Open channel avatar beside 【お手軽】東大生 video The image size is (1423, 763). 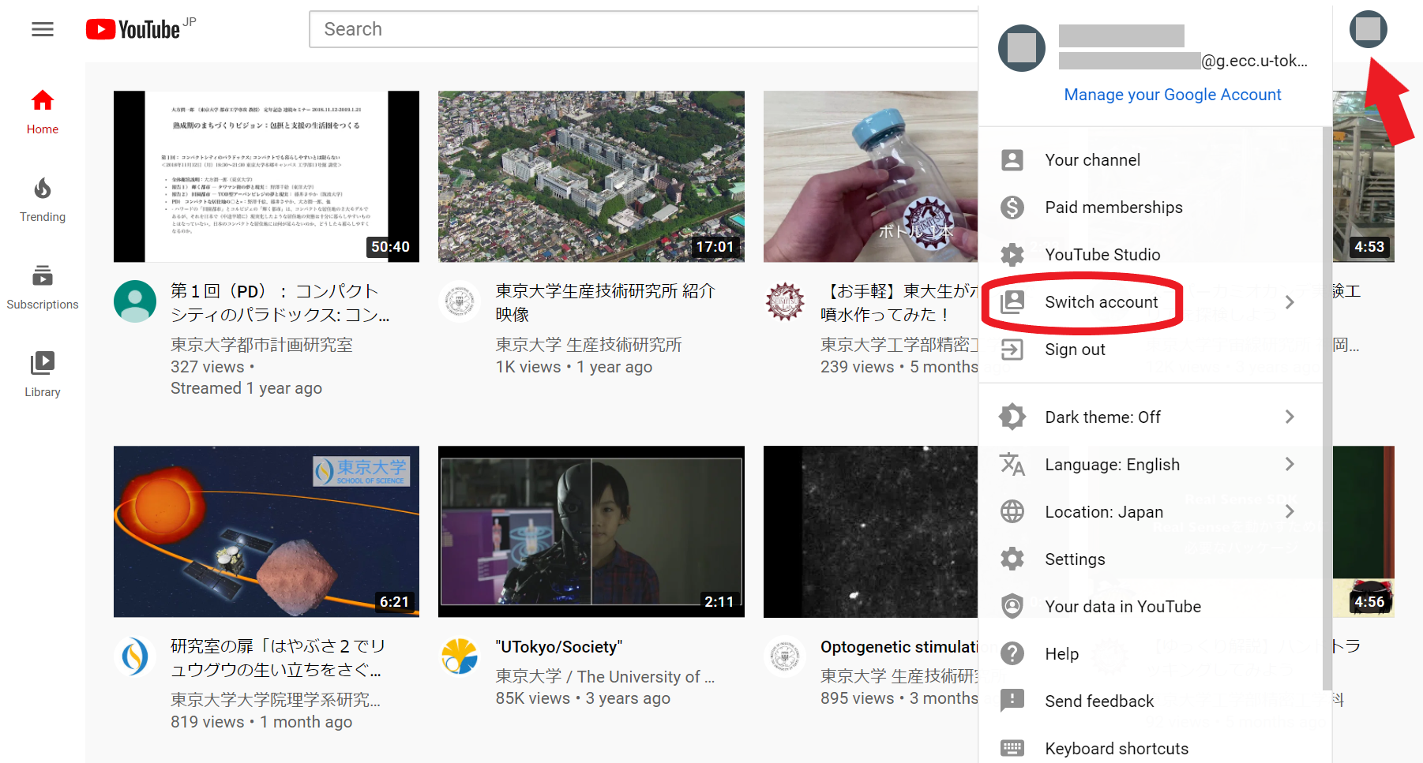pyautogui.click(x=785, y=301)
